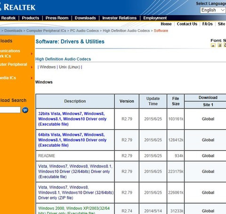Select the medium font size icon
The image size is (226, 214).
[220, 45]
